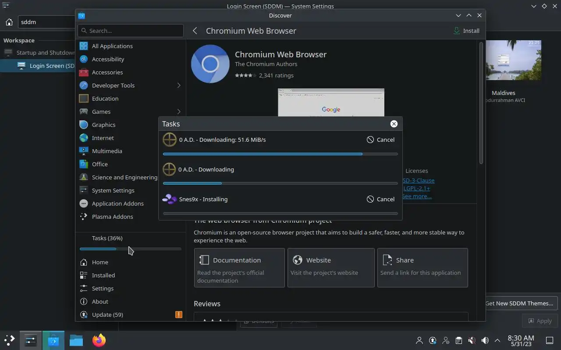Image resolution: width=561 pixels, height=350 pixels.
Task: Open Science and Engineering category
Action: click(x=117, y=177)
